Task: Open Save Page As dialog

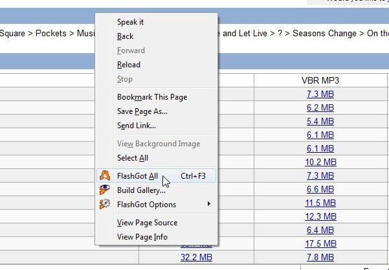Action: [x=142, y=111]
